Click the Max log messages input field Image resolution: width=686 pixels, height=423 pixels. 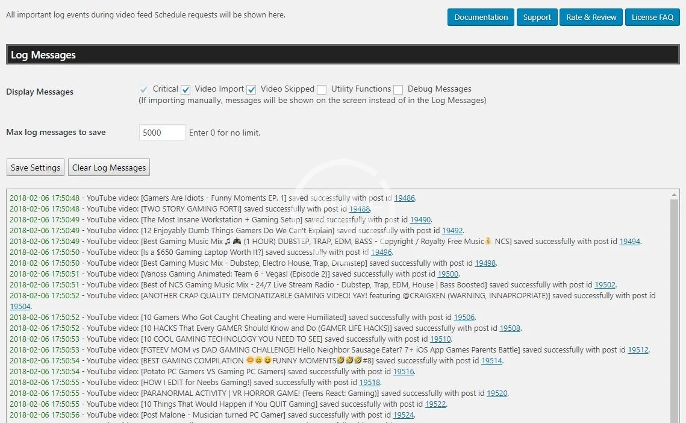[162, 133]
